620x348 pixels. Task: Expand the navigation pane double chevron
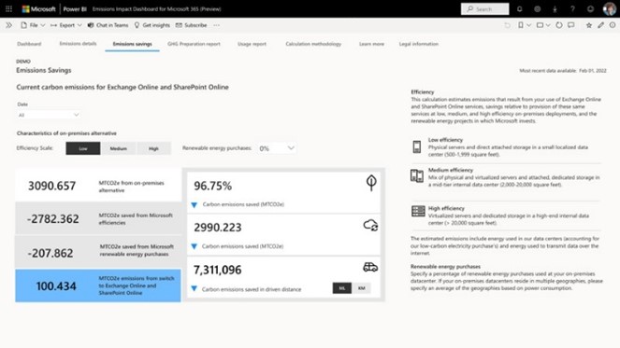point(8,25)
